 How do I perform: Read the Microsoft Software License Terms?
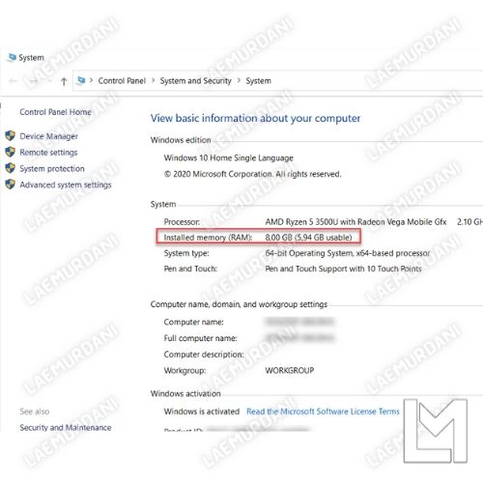[x=323, y=412]
